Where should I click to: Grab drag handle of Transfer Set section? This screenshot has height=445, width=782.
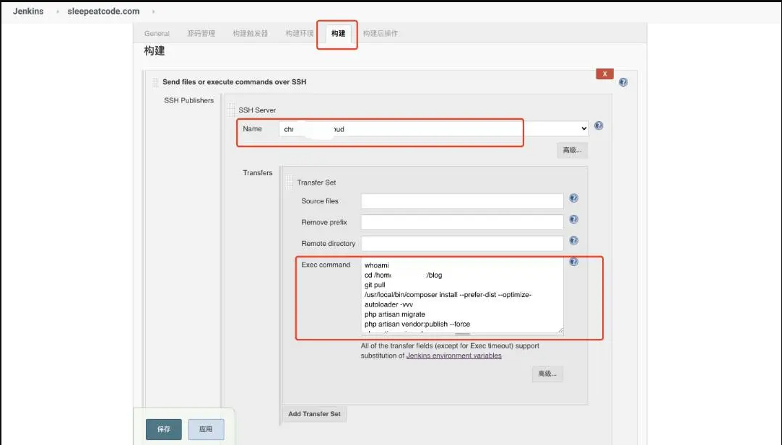(x=290, y=182)
